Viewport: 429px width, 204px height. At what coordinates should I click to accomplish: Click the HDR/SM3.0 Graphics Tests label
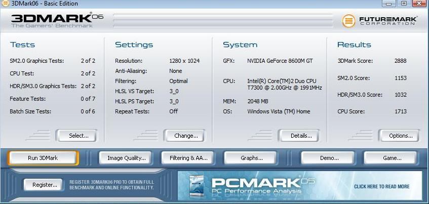pyautogui.click(x=43, y=86)
